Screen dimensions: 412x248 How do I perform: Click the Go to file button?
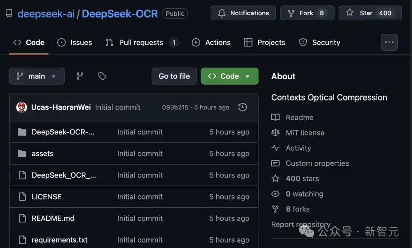tap(174, 76)
